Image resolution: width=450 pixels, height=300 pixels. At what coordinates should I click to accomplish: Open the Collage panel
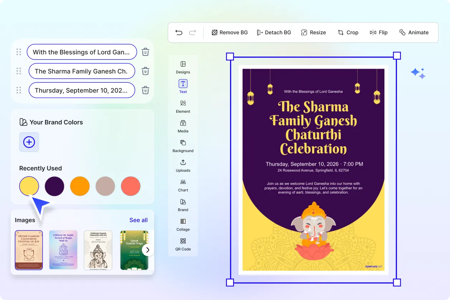click(183, 224)
